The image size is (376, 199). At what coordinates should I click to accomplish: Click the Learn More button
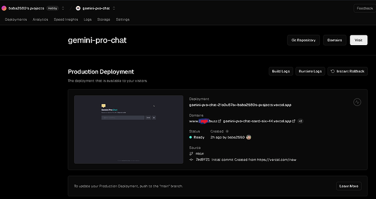tap(349, 186)
